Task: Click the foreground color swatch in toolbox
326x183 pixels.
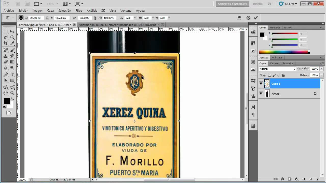Action: tap(7, 101)
